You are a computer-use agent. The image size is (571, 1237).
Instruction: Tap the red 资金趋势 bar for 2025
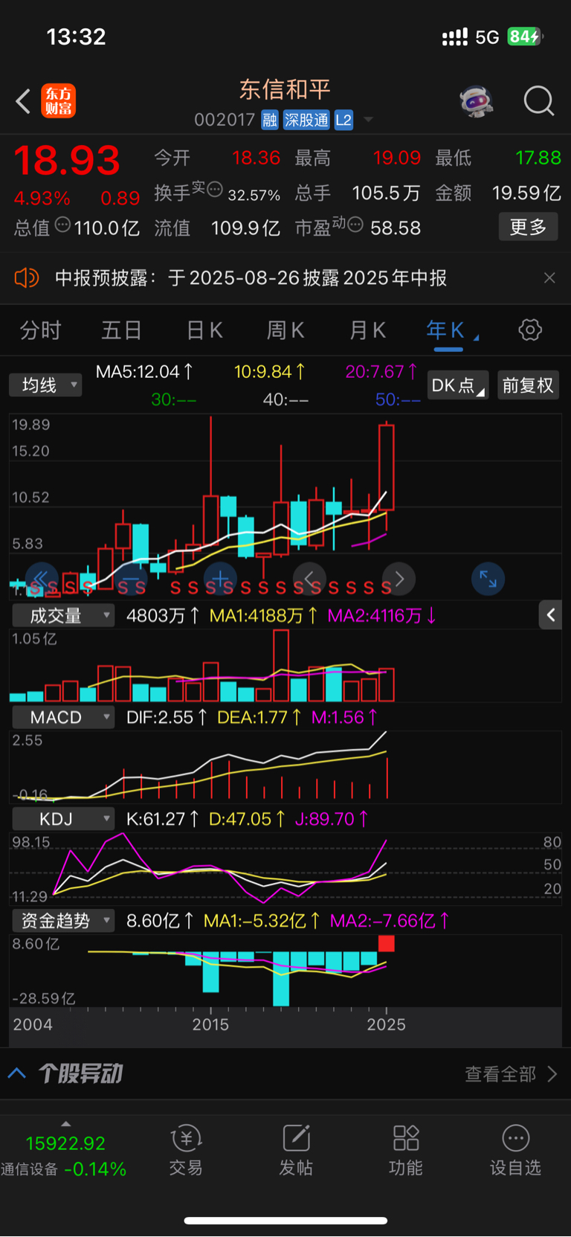387,943
